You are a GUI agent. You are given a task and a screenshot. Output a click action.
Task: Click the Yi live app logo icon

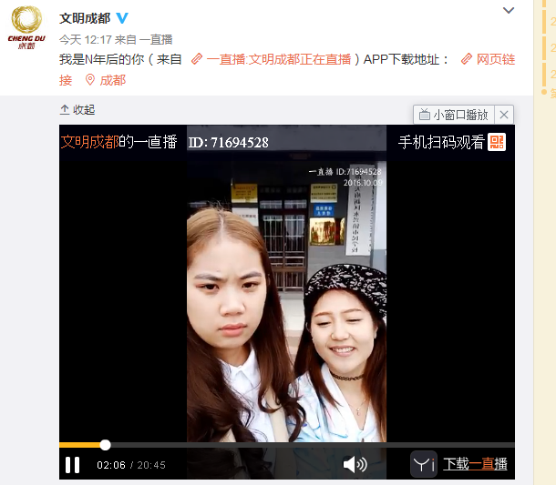[x=424, y=464]
